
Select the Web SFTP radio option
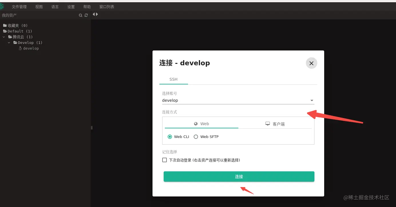196,137
